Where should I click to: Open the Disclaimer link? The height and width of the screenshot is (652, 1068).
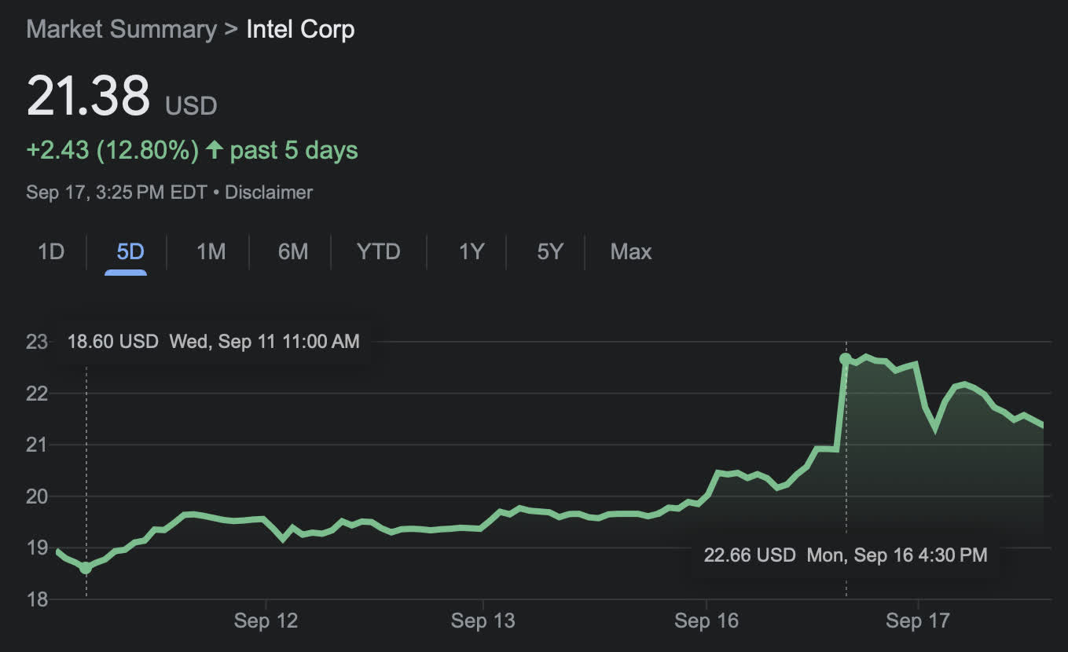(x=269, y=192)
